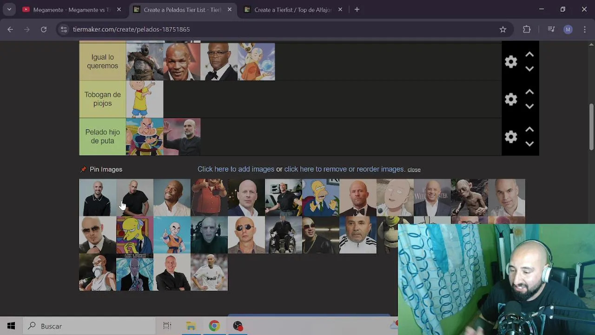595x335 pixels.
Task: Select Nappa image in Pelado hijo de puta tier
Action: pos(145,137)
